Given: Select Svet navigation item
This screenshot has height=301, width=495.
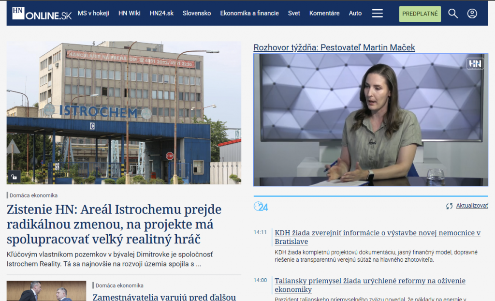Looking at the screenshot, I should click(294, 13).
